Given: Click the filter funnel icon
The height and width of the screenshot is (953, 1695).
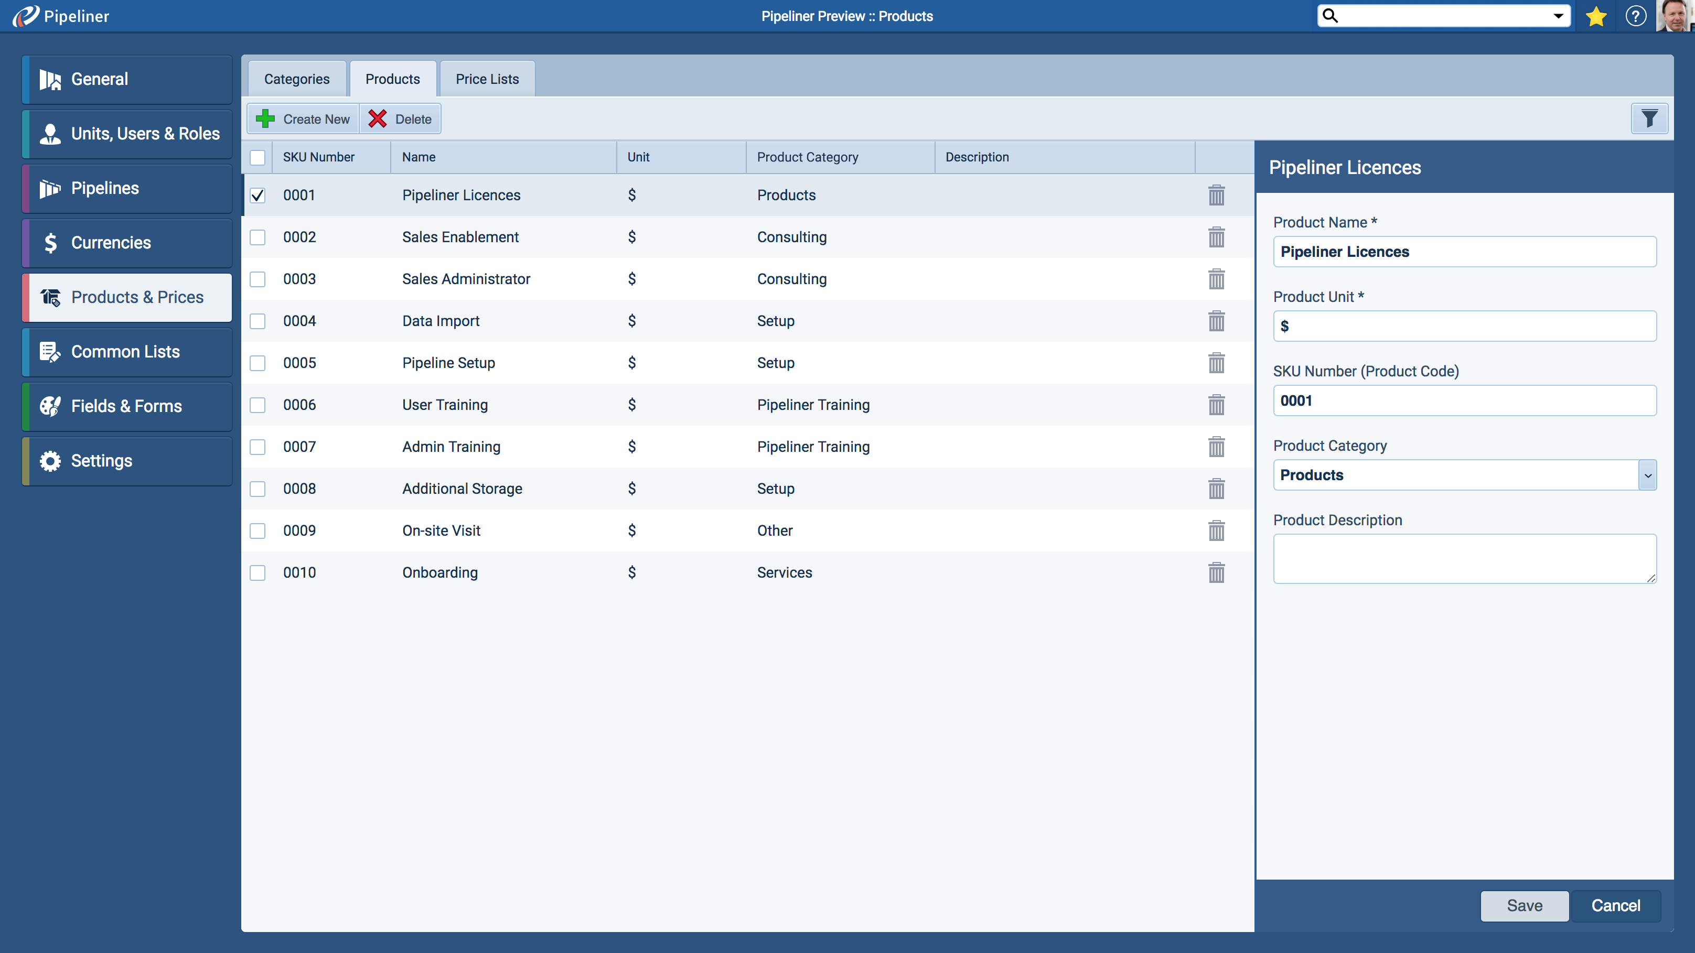Looking at the screenshot, I should pos(1648,118).
